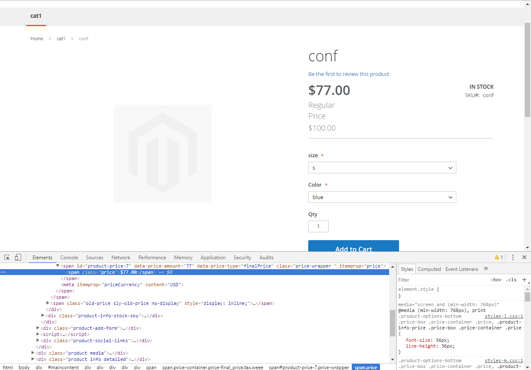Click the Home breadcrumb link

coord(37,39)
